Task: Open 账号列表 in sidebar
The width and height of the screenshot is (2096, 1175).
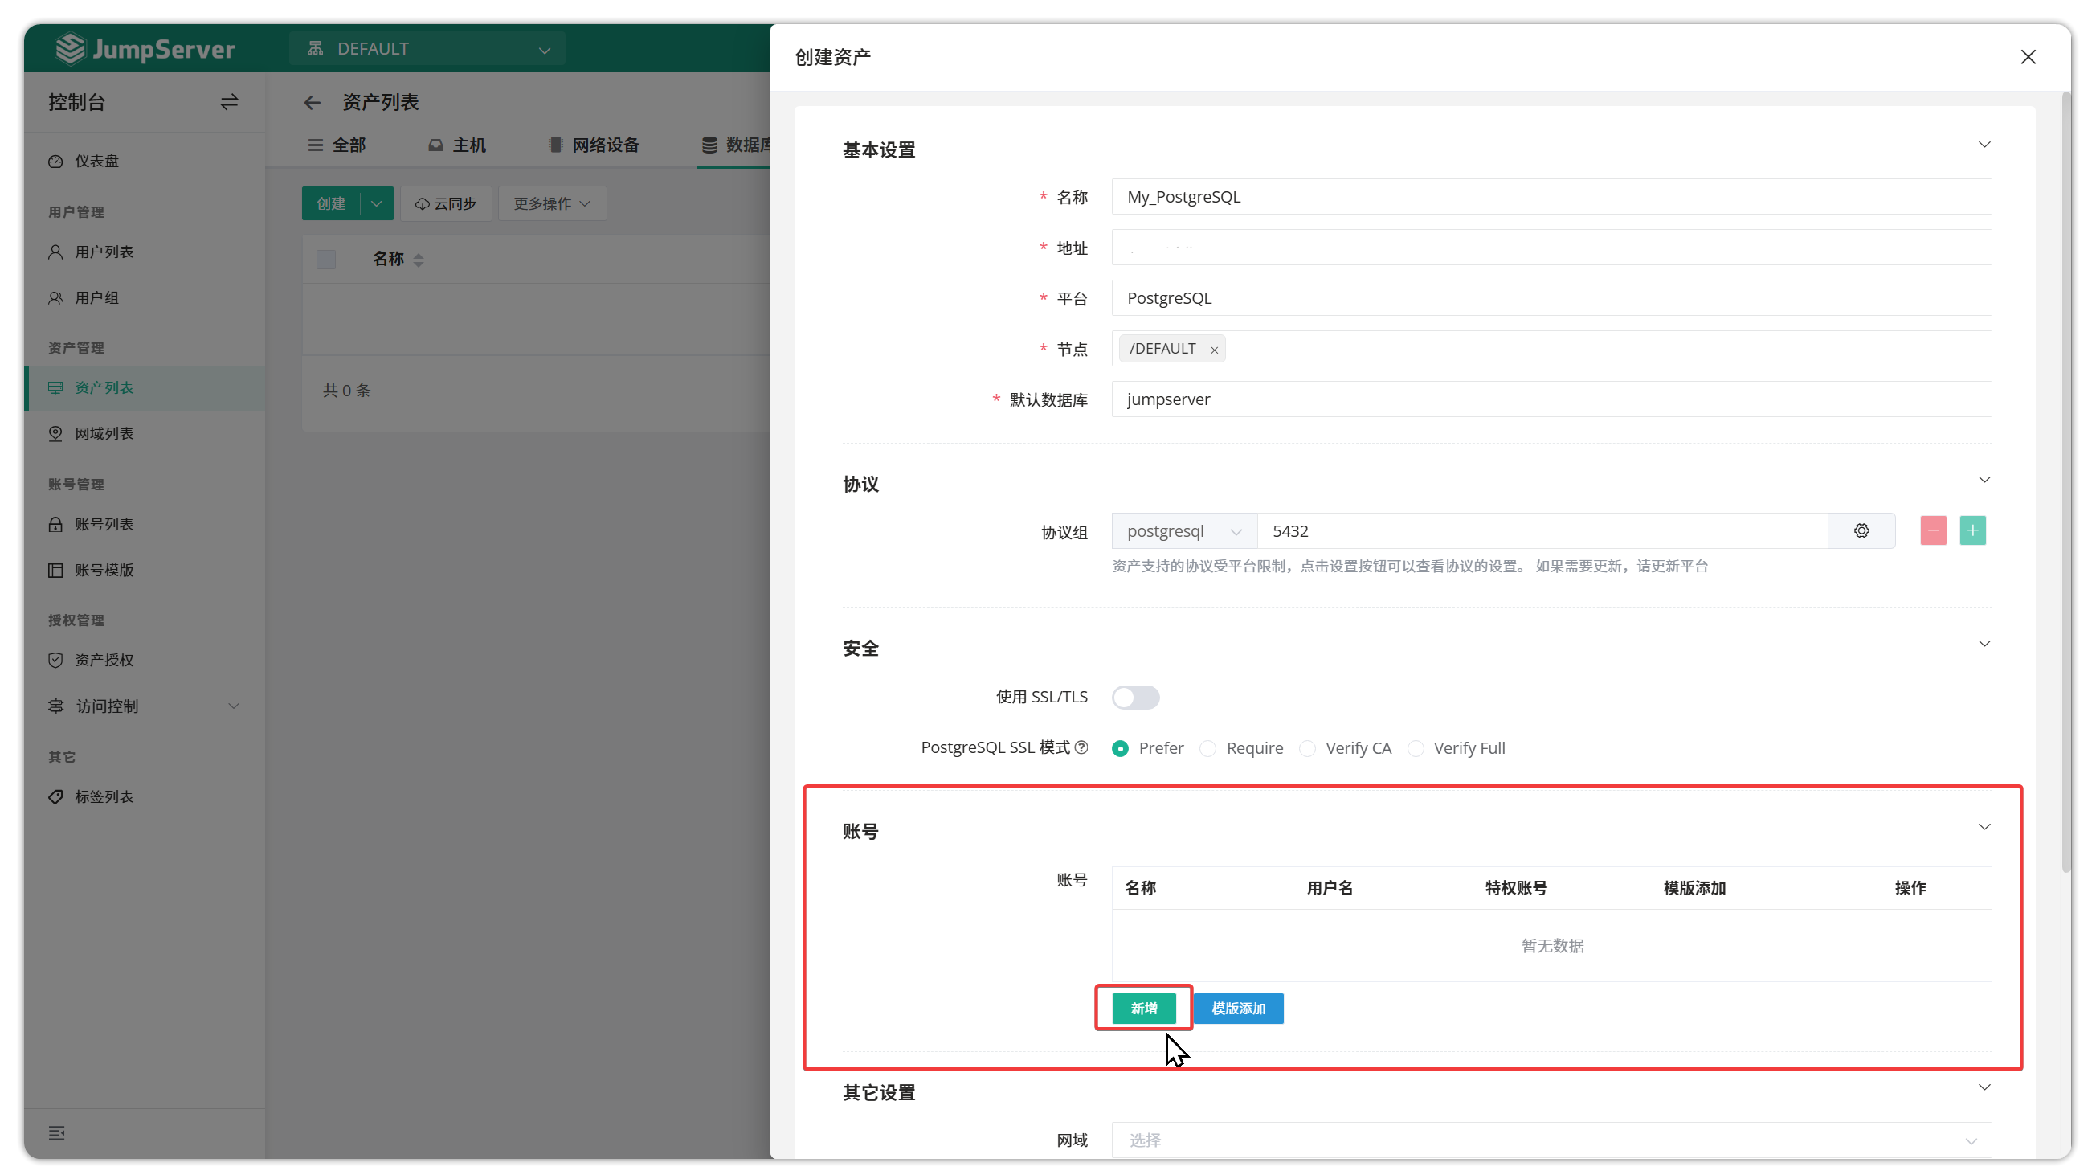Action: 104,524
